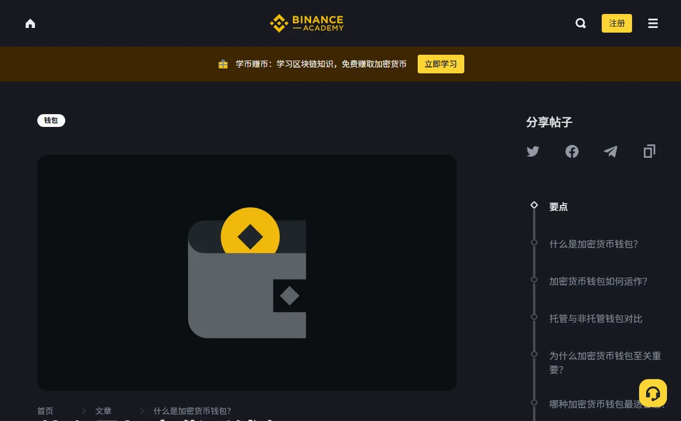Go to the home icon
The image size is (681, 421).
30,23
